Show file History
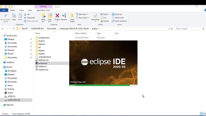The image size is (206, 116). tap(105, 21)
